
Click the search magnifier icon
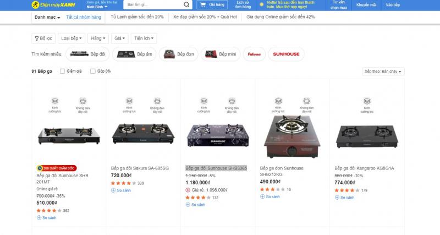[187, 5]
